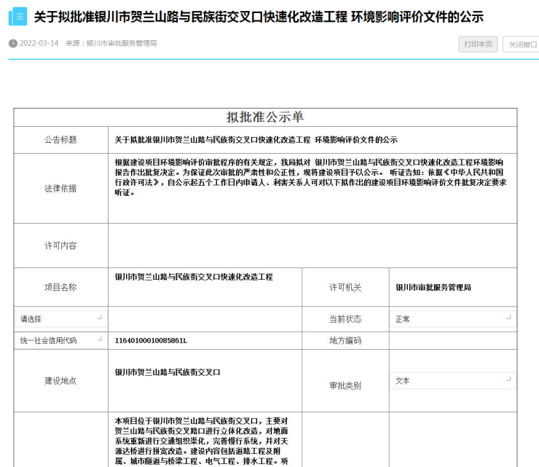Open the 审批类别 dropdown showing 文本

452,381
